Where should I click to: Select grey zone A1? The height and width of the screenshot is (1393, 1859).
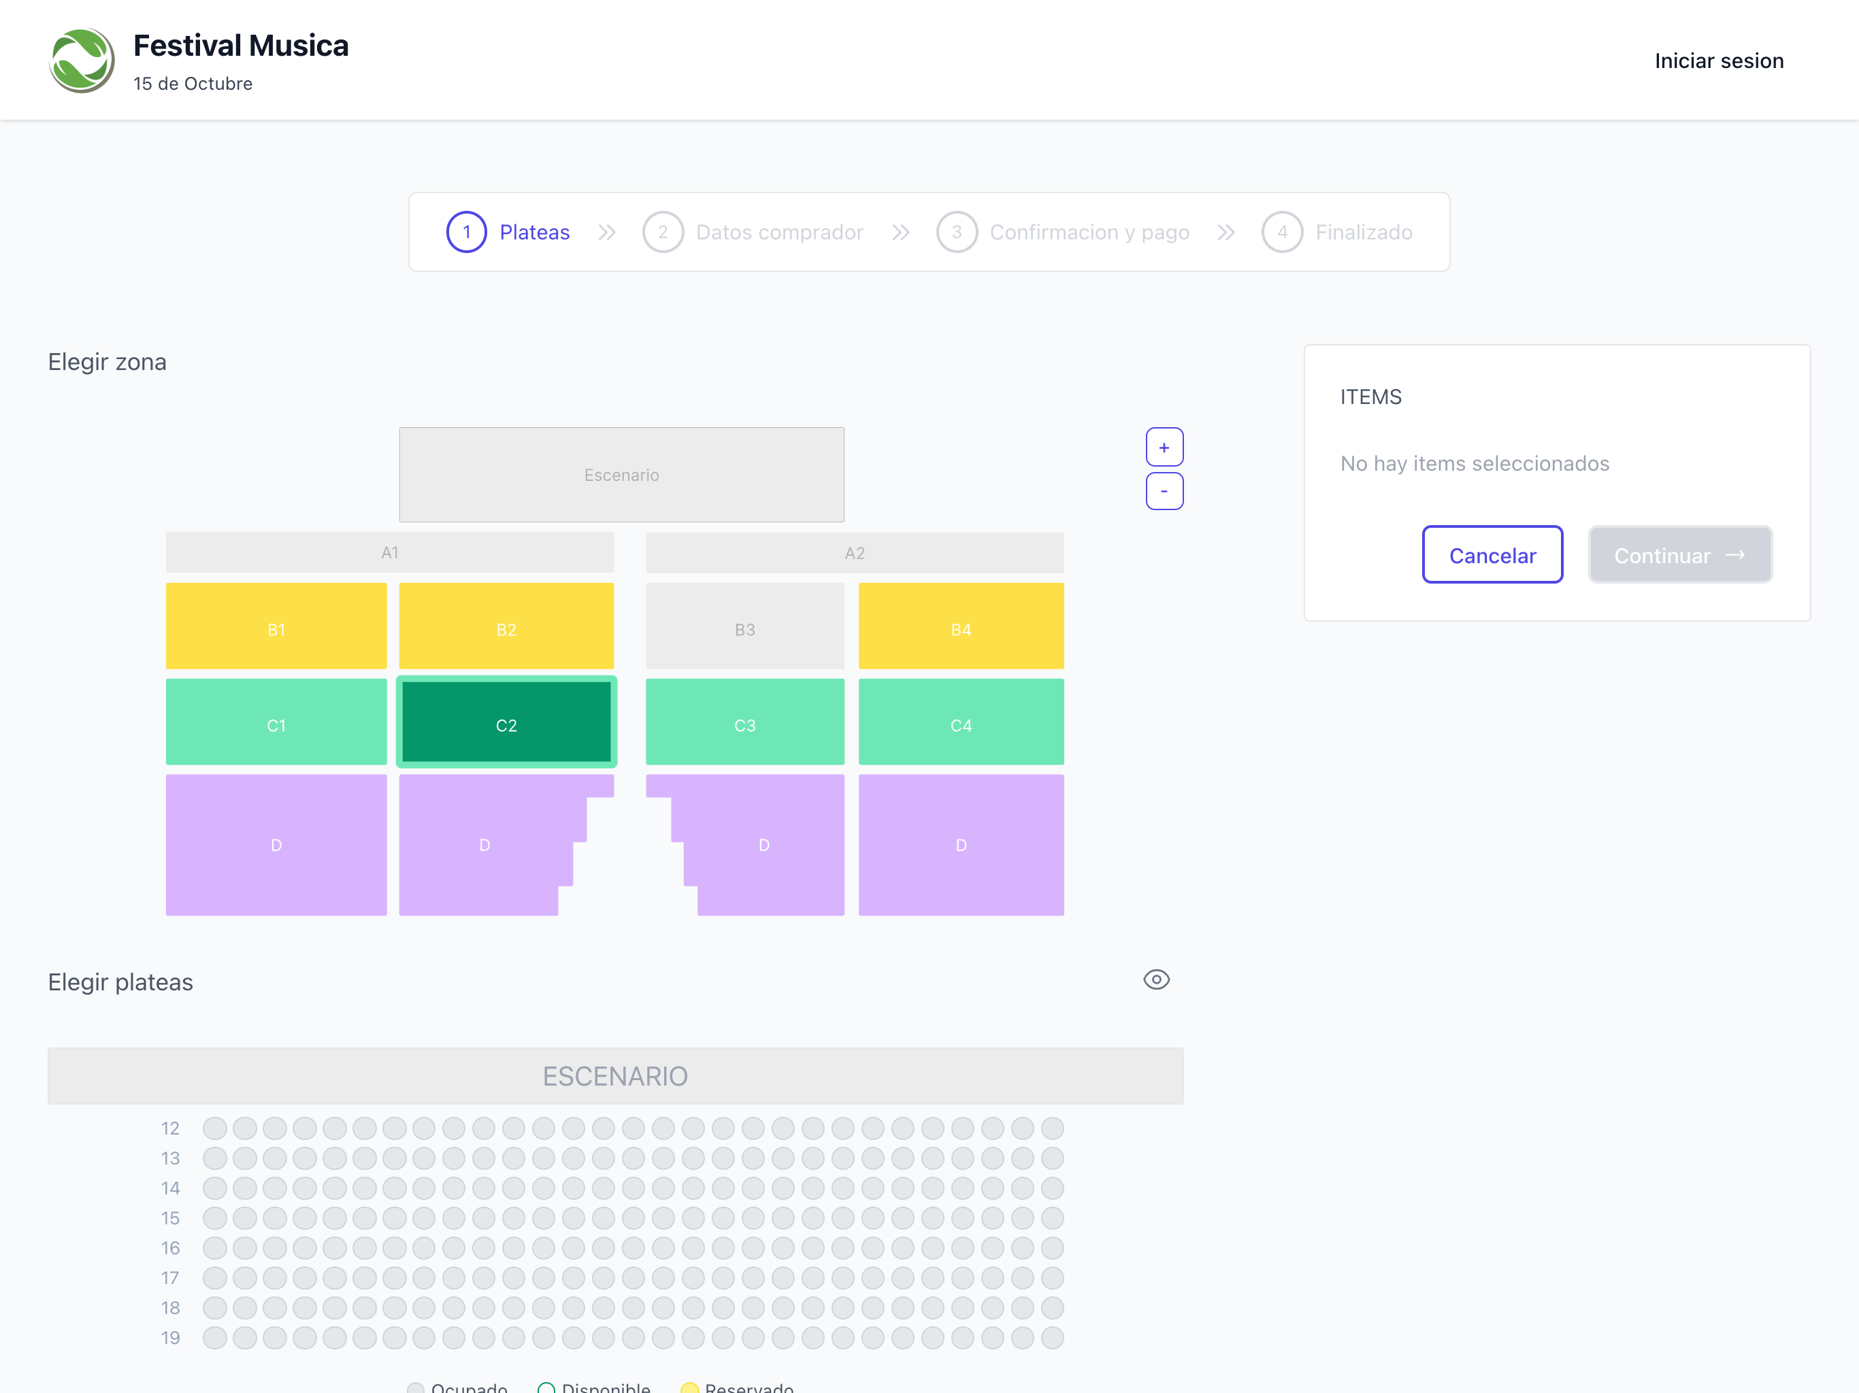(389, 552)
